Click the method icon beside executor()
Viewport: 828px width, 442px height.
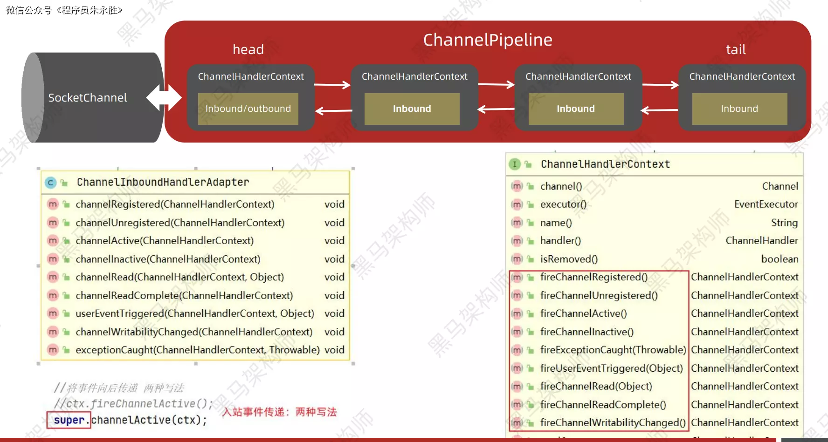point(517,204)
